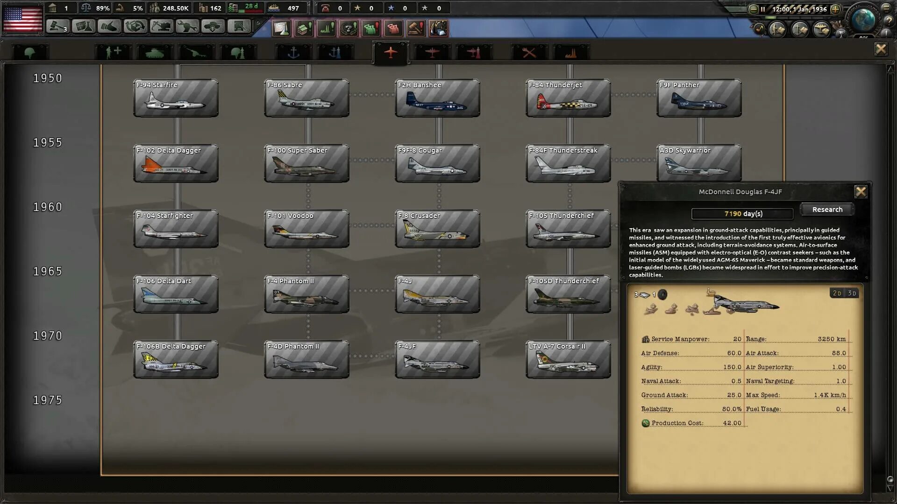Click the Decisions gavel icon
The width and height of the screenshot is (897, 504).
pos(57,26)
